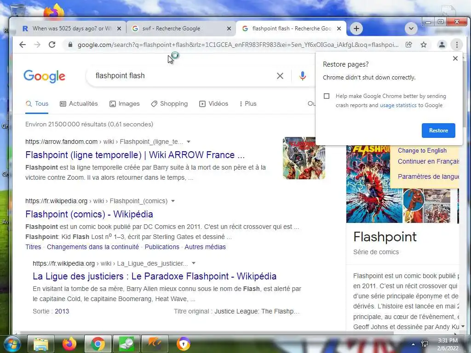The height and width of the screenshot is (353, 471).
Task: Choose 'Change to English'
Action: tap(422, 151)
